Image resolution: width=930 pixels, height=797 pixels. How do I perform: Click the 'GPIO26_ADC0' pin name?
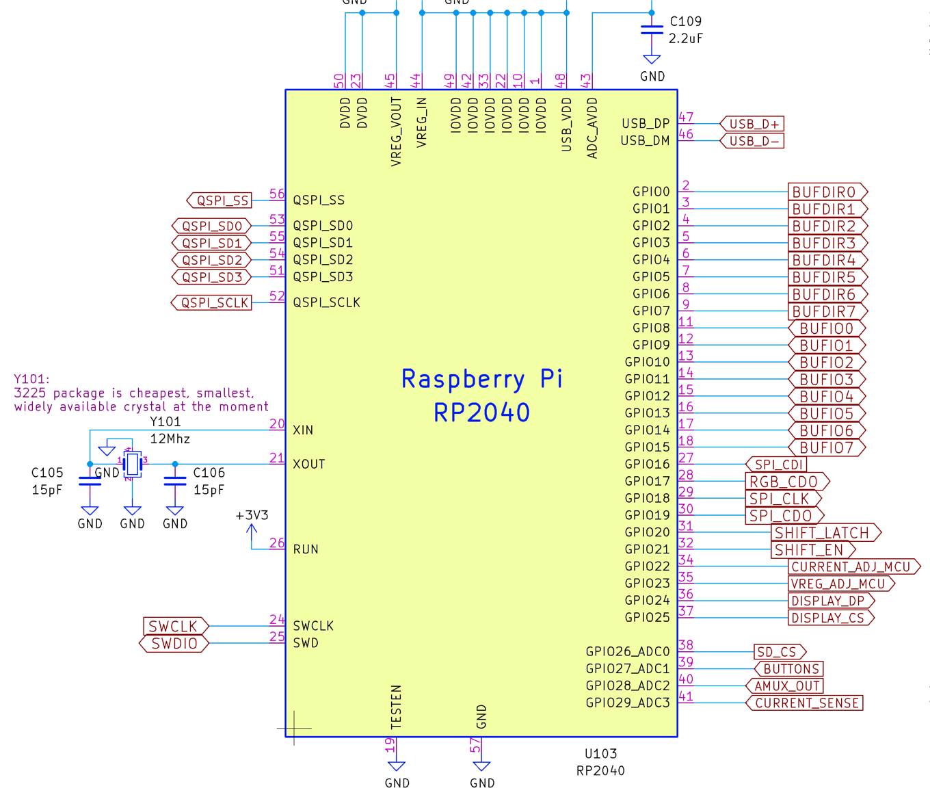[628, 651]
